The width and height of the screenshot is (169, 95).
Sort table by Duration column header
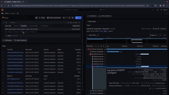[78, 50]
